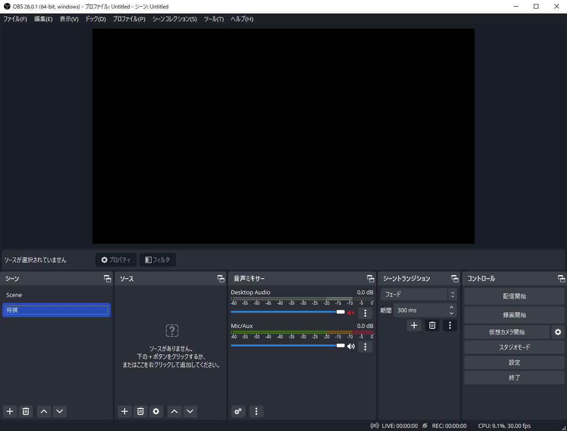Click the プロパティ button

click(x=116, y=260)
